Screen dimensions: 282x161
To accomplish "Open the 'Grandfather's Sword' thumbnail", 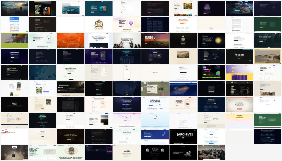I will point(71,89).
